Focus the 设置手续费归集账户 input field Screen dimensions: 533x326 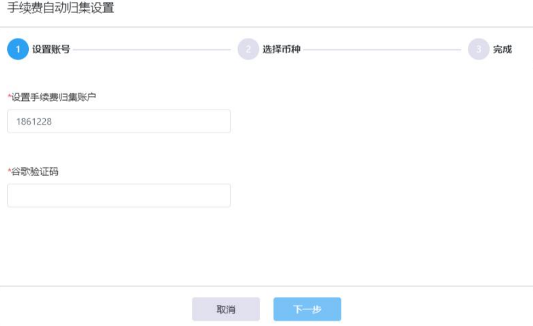pyautogui.click(x=119, y=121)
